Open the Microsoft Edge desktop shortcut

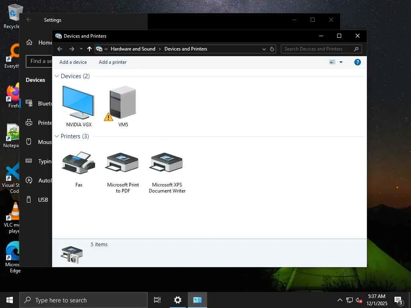pos(12,257)
